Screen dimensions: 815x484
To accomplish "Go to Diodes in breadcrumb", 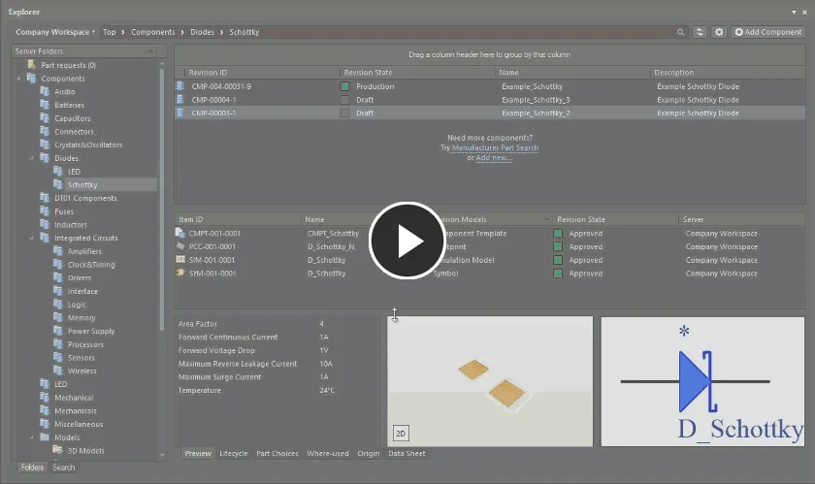I will pyautogui.click(x=202, y=32).
